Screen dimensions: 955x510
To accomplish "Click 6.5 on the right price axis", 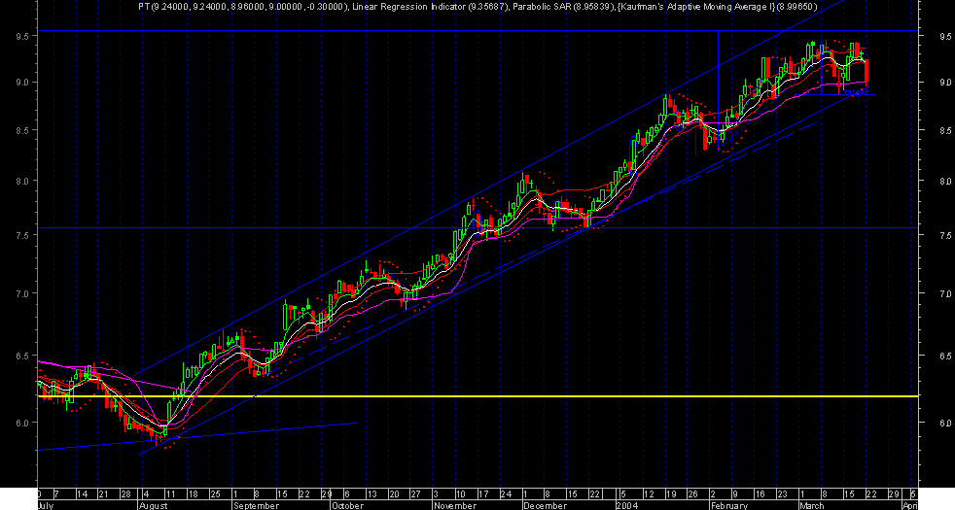I will 944,356.
